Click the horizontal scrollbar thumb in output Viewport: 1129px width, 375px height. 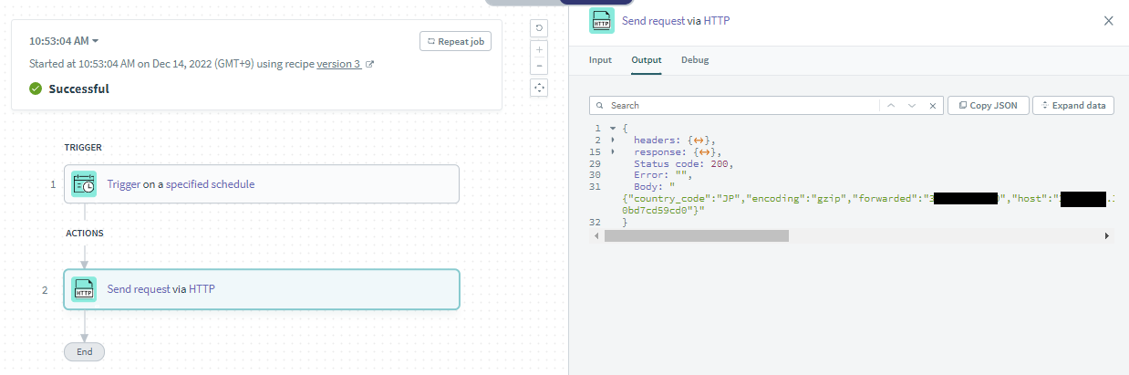click(697, 235)
